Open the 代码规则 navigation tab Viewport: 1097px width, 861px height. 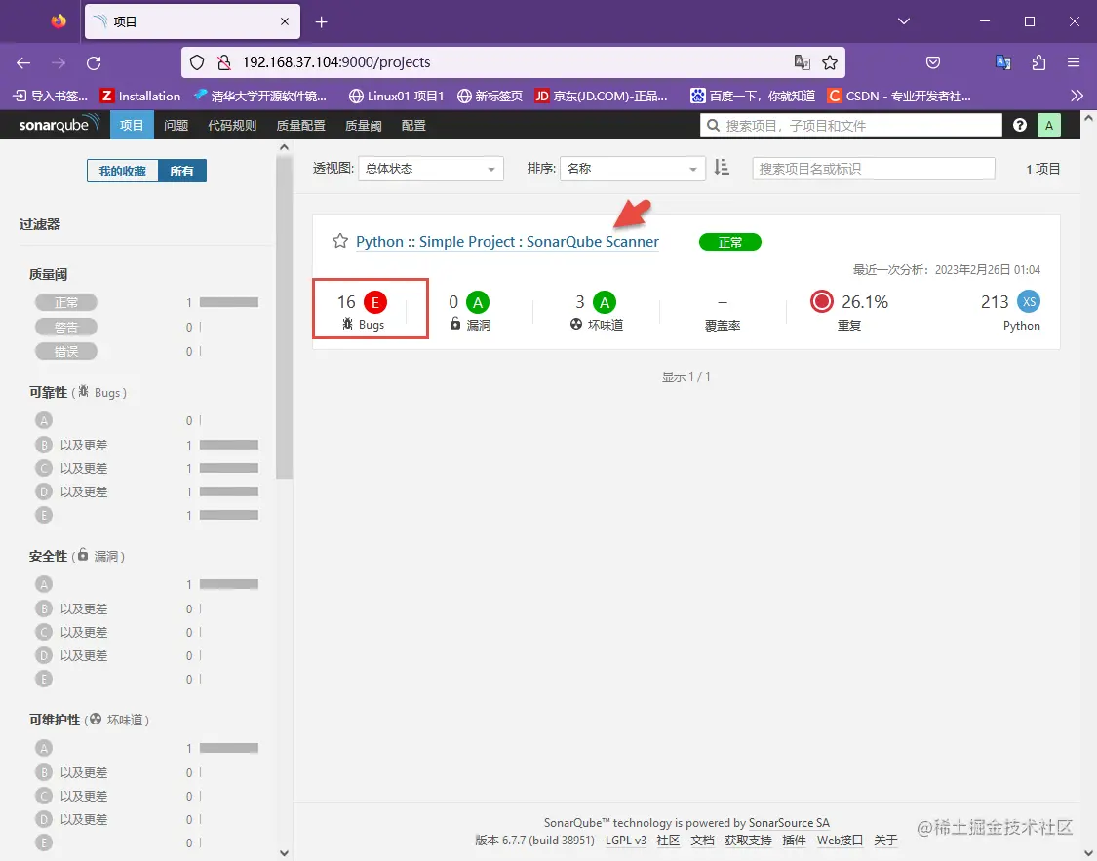(x=232, y=125)
